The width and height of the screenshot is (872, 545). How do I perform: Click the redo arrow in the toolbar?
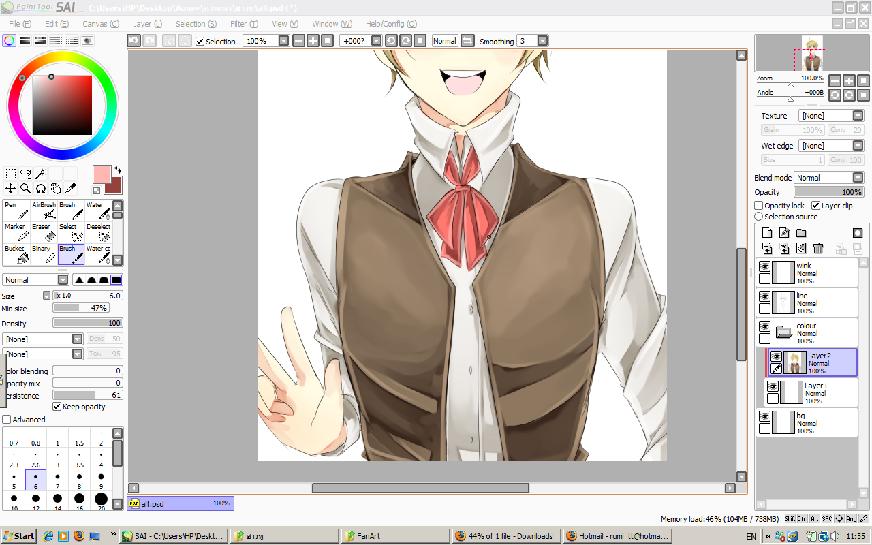coord(149,41)
